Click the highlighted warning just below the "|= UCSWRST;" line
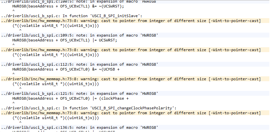This screenshot has width=271, height=132. click(x=130, y=50)
